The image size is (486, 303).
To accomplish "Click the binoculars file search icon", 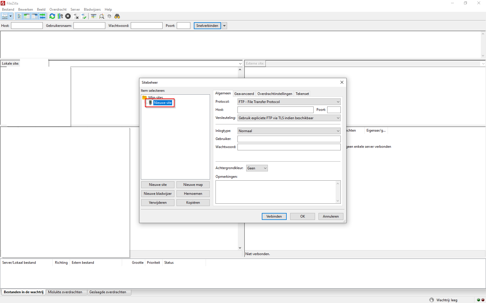I will coord(117,16).
